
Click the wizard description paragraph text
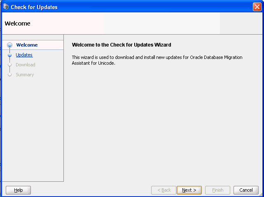(x=157, y=60)
